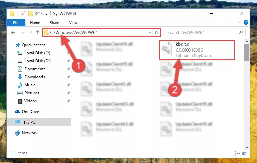Image resolution: width=257 pixels, height=163 pixels.
Task: Open the recent locations dropdown arrow
Action: 31,32
